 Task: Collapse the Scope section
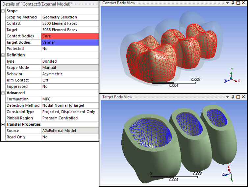(3, 11)
